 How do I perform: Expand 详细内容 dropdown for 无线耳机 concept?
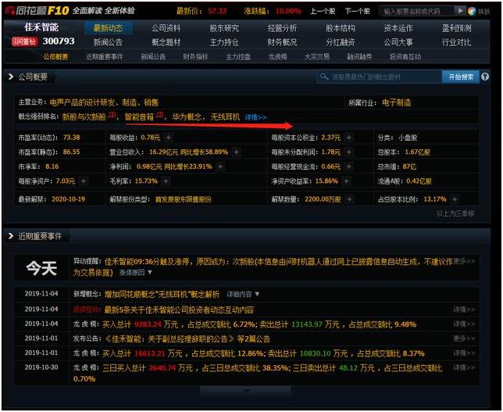[x=243, y=294]
